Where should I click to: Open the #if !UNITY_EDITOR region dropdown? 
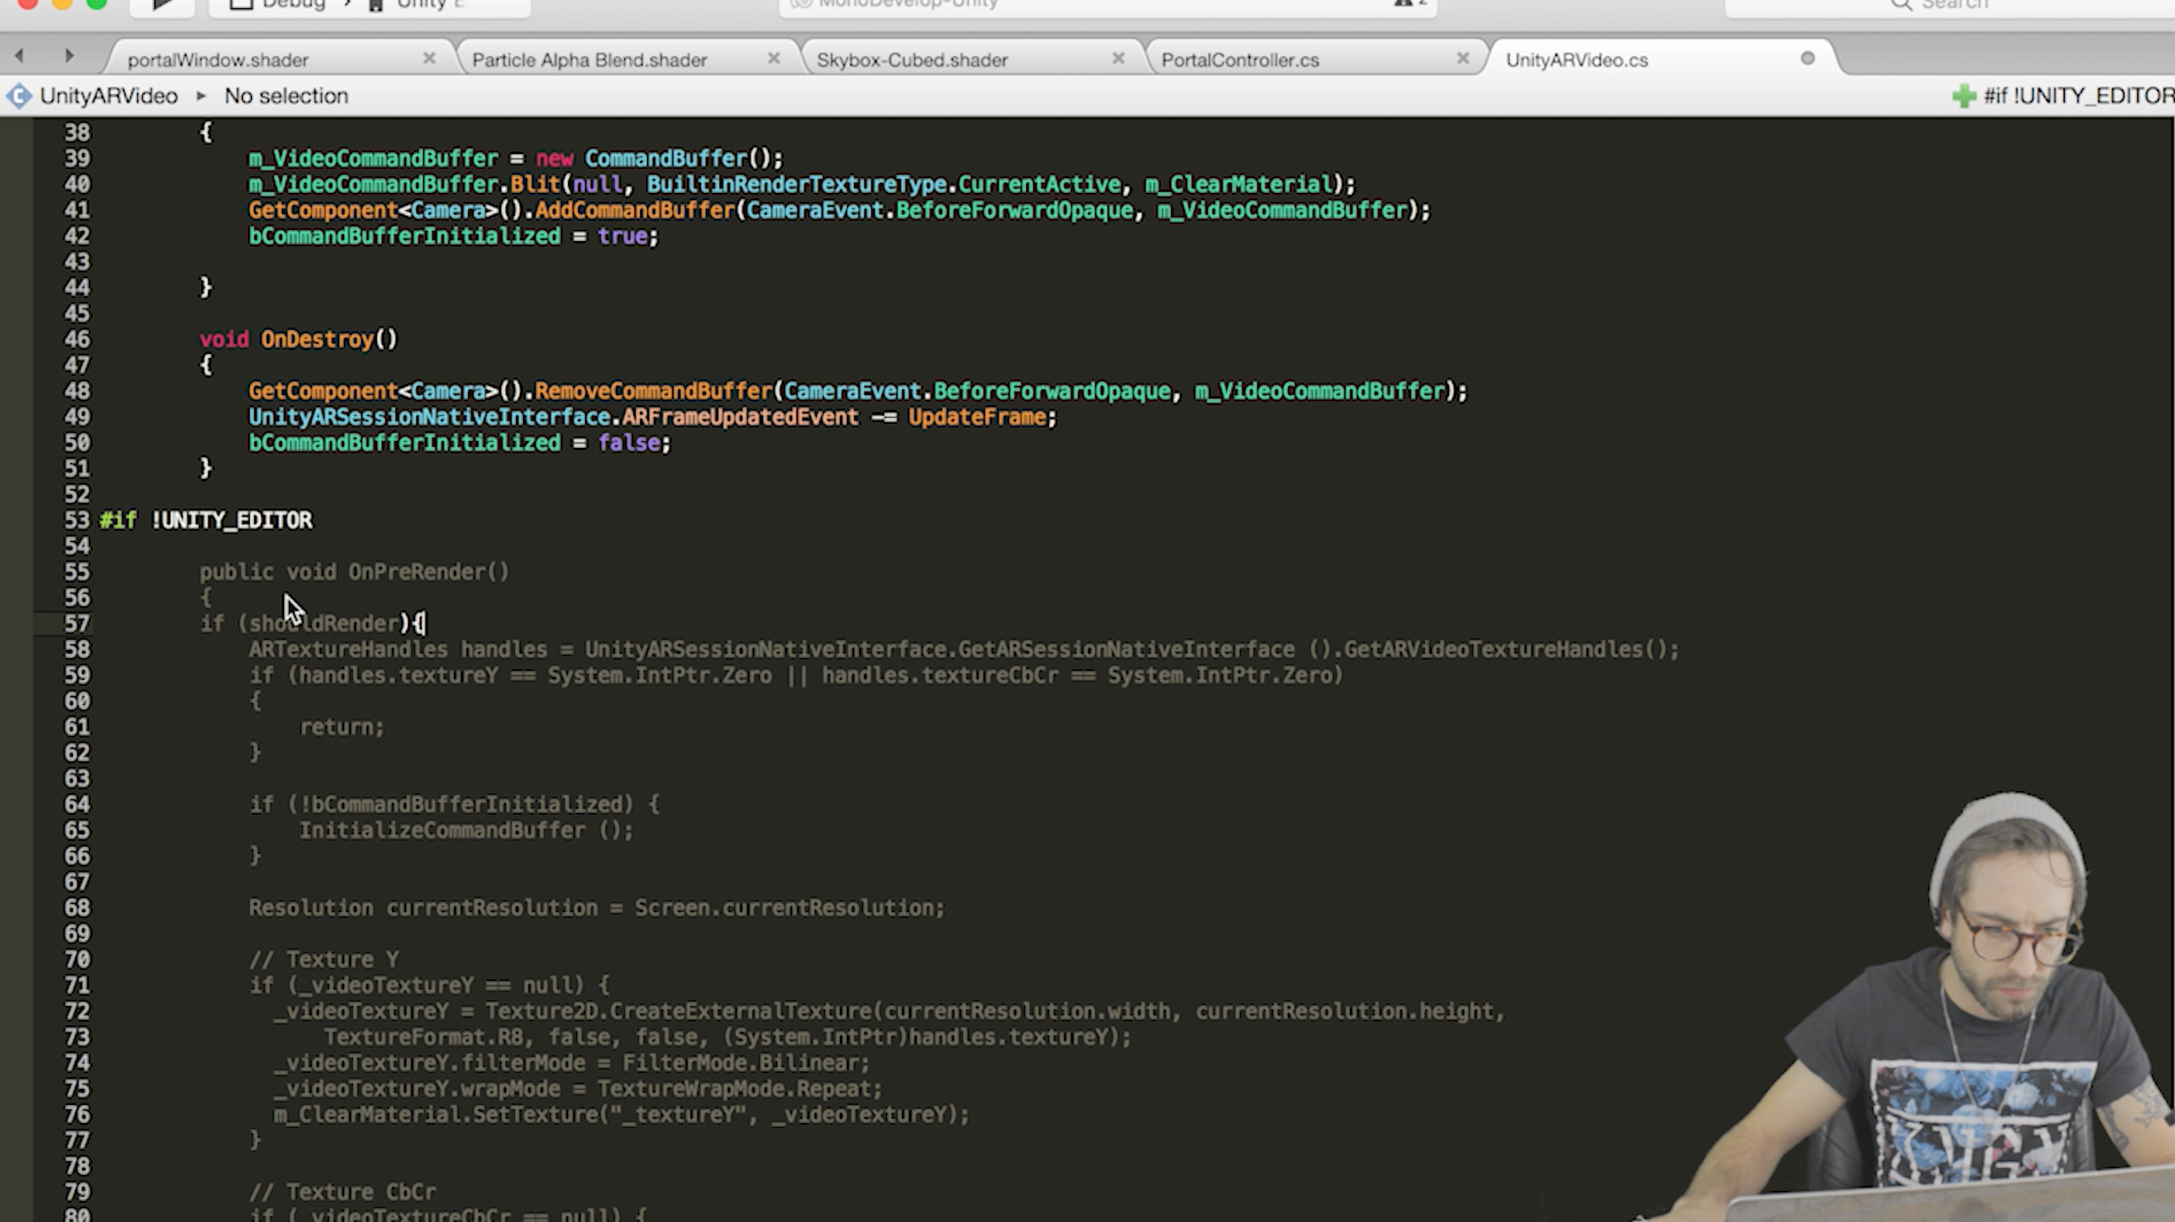pos(2079,96)
